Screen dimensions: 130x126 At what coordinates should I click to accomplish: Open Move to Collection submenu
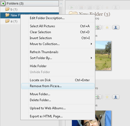coord(58,44)
